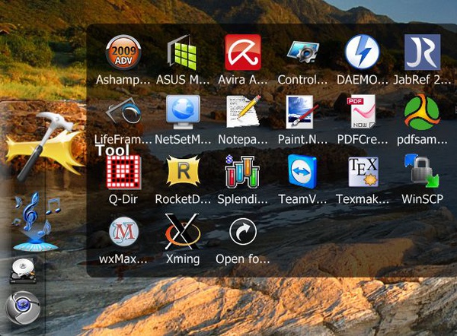457x336 pixels.
Task: Launch the PDFCreator icon
Action: [x=362, y=112]
